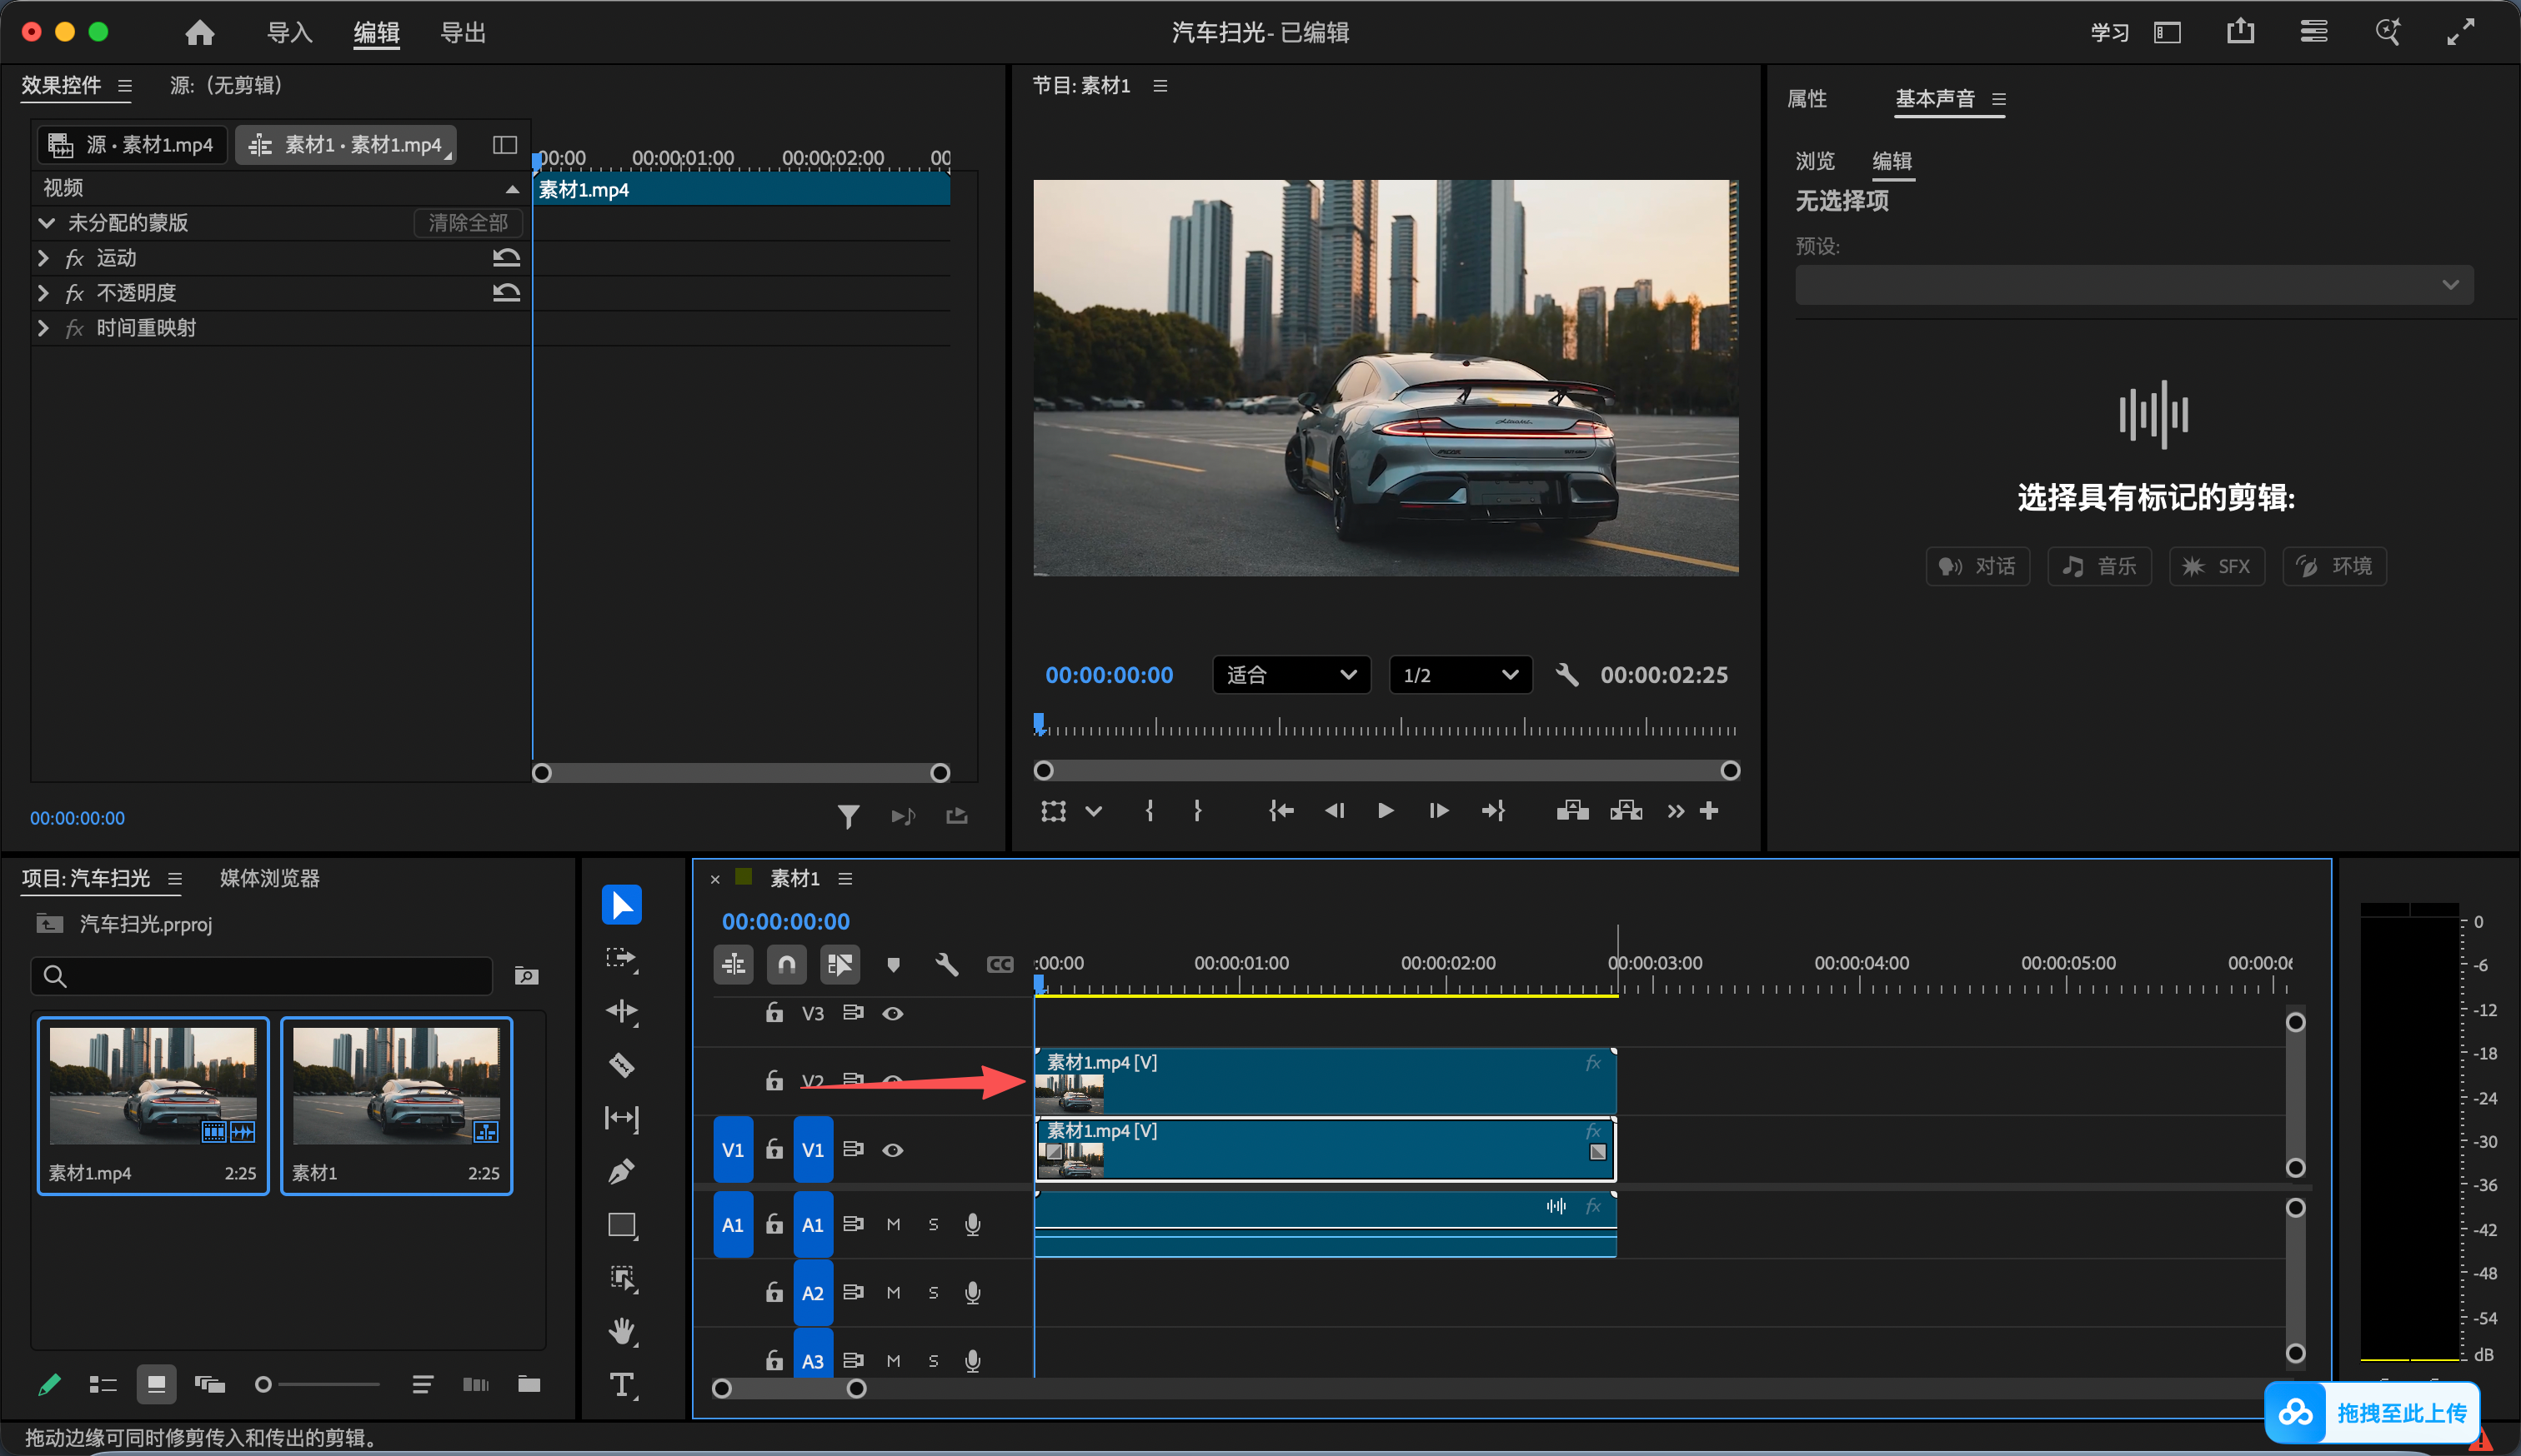Select the Selection tool arrow
The width and height of the screenshot is (2521, 1456).
coord(621,905)
